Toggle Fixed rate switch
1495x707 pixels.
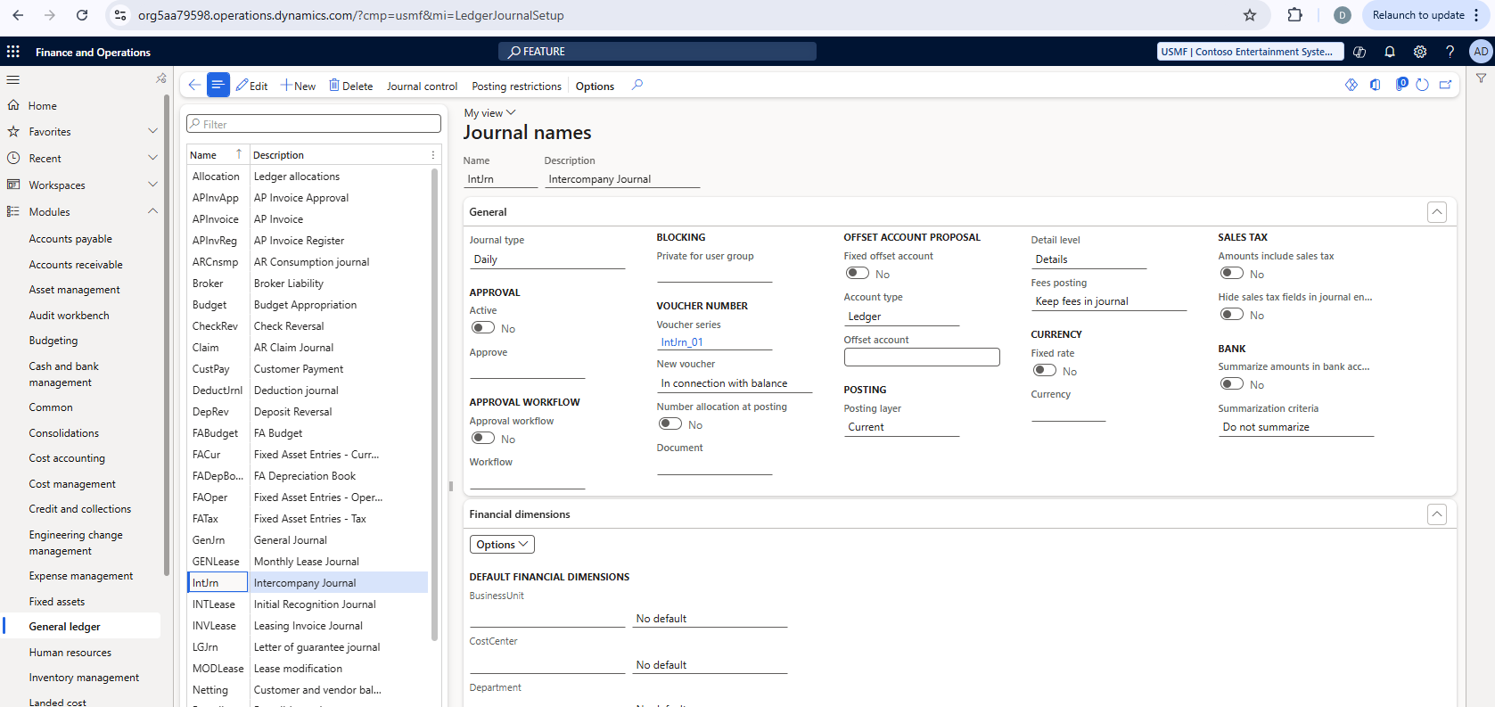pos(1045,371)
